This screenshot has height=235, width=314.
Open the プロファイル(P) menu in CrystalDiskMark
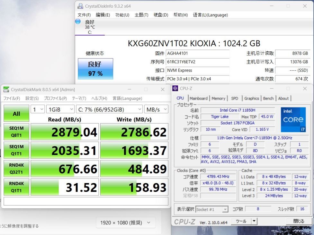(x=55, y=99)
